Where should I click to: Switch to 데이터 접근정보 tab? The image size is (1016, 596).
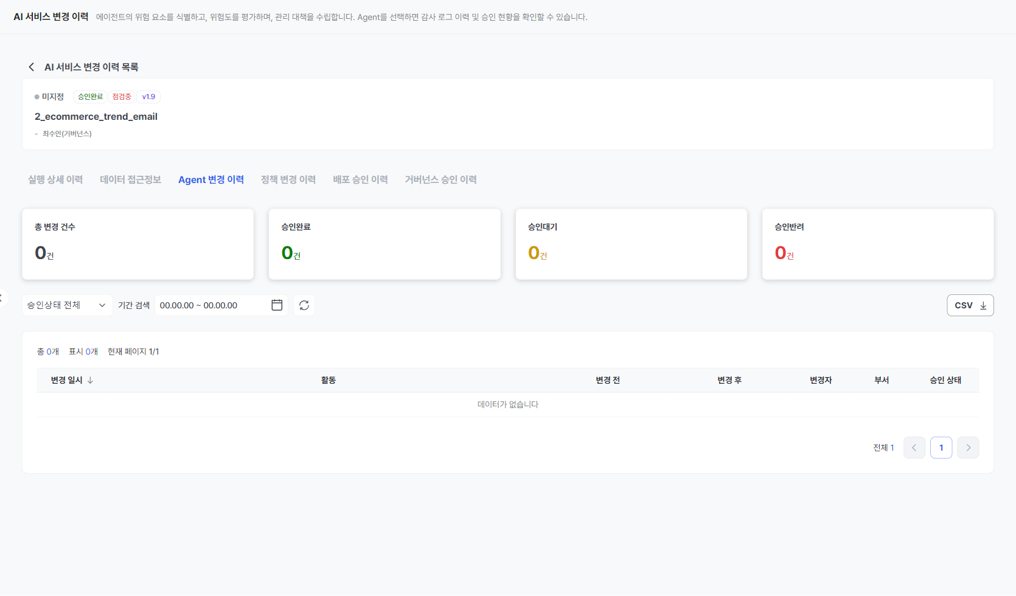[130, 179]
